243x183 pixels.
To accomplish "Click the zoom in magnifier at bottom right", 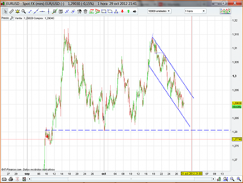I will (239, 179).
